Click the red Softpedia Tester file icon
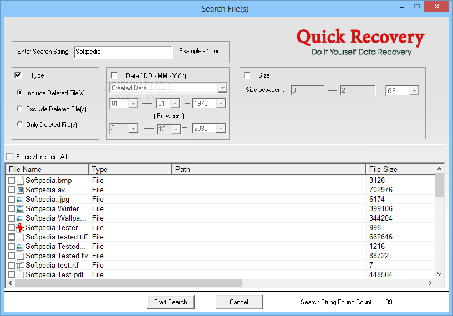The width and height of the screenshot is (453, 316). pos(20,228)
